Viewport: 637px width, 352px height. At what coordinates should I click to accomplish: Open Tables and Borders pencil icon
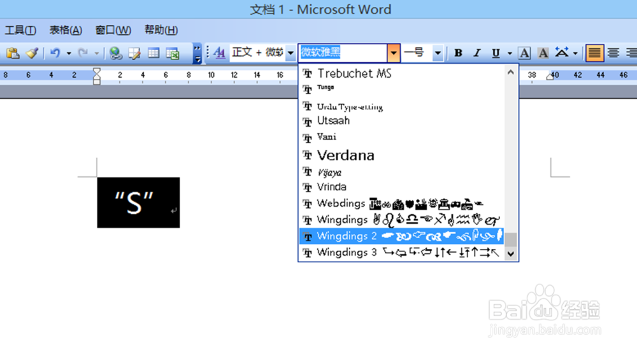click(134, 53)
